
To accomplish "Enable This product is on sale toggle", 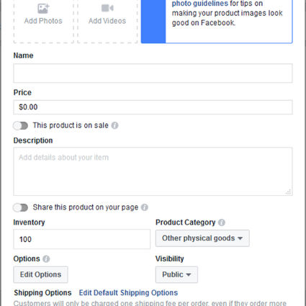I will tap(21, 125).
